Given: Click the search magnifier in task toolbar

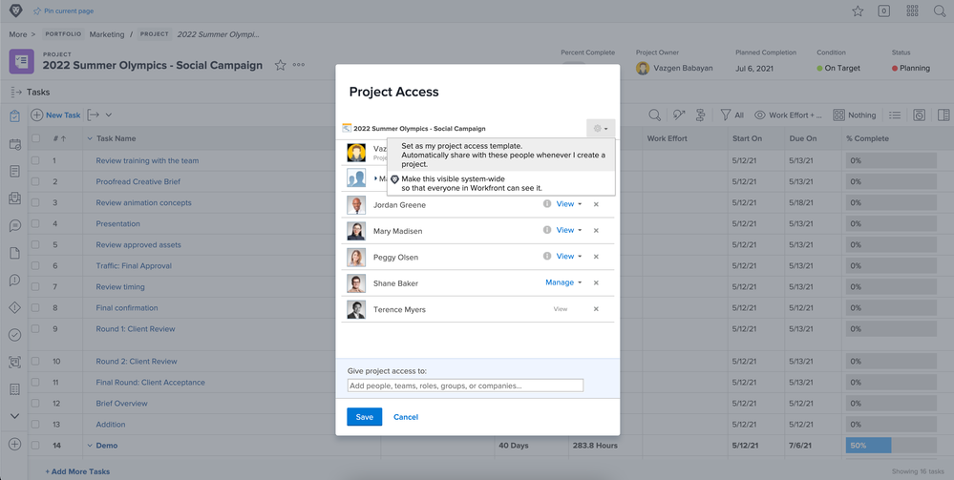Looking at the screenshot, I should pyautogui.click(x=654, y=115).
